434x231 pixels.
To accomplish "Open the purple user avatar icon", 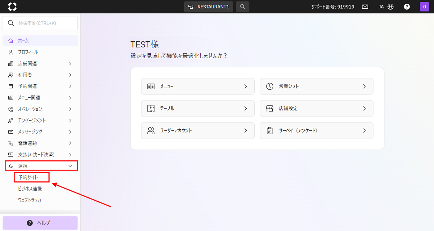I will click(x=424, y=7).
